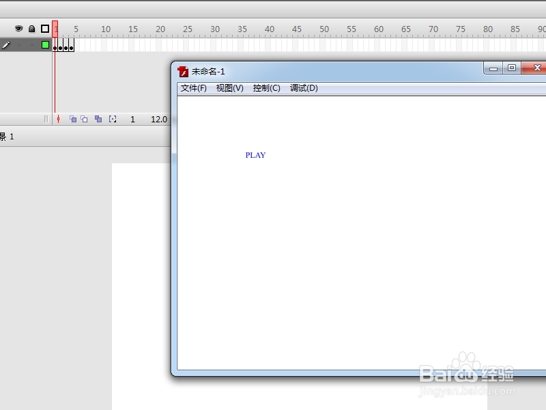Click the red Flash Player icon in title bar
The width and height of the screenshot is (546, 410).
(182, 71)
